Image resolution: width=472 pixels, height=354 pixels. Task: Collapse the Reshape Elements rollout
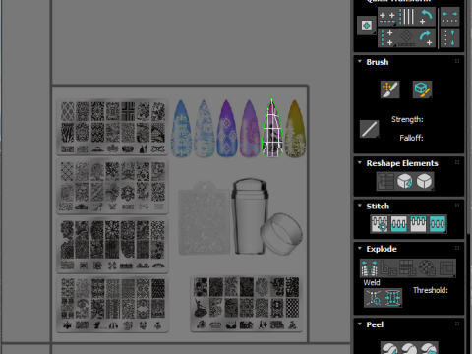[x=360, y=162]
